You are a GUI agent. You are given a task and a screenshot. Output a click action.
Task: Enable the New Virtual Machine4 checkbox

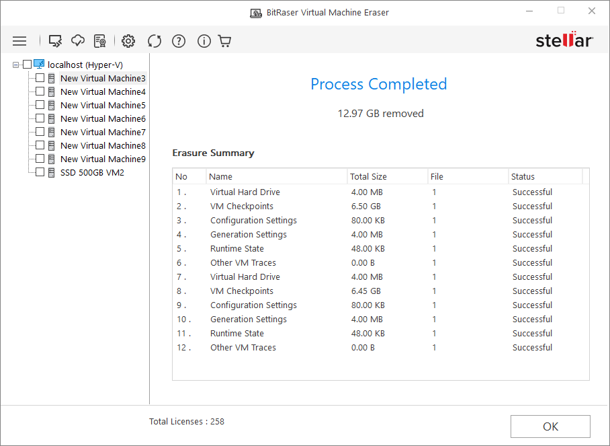point(40,91)
